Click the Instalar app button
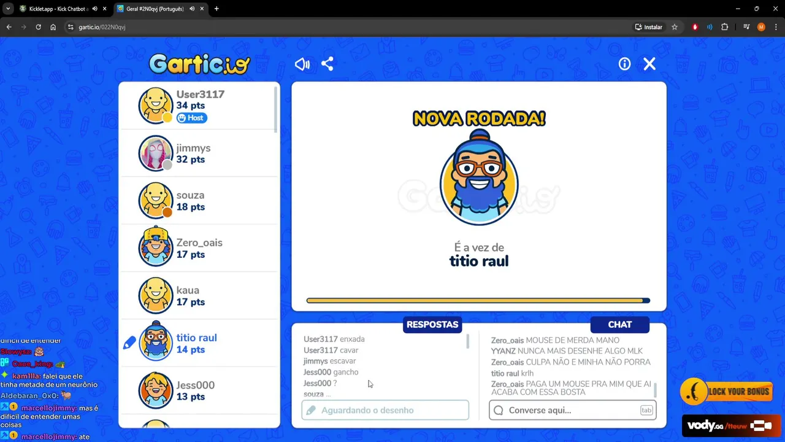785x442 pixels. tap(649, 27)
